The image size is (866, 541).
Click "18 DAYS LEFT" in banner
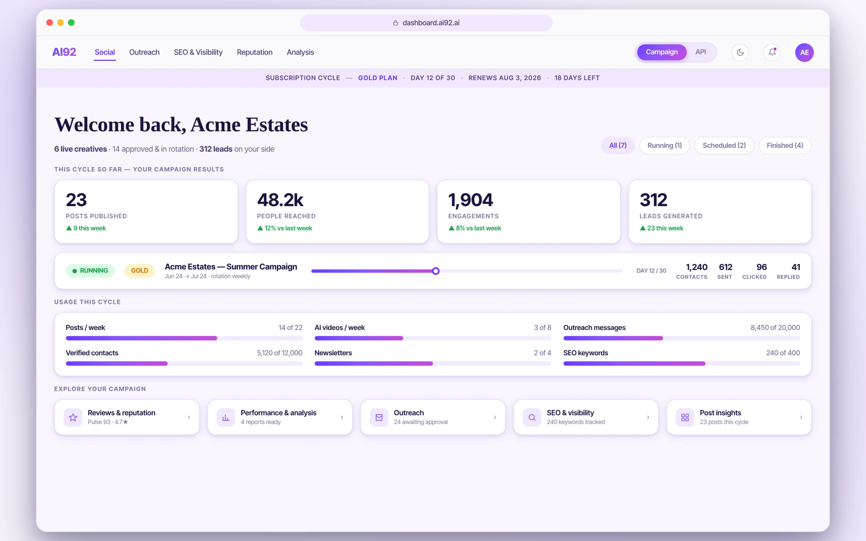577,78
